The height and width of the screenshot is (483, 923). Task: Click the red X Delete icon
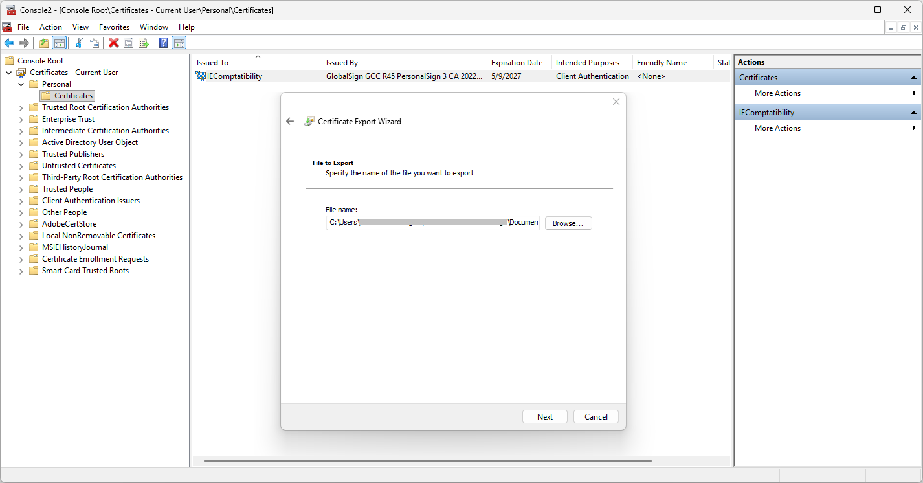(x=114, y=43)
